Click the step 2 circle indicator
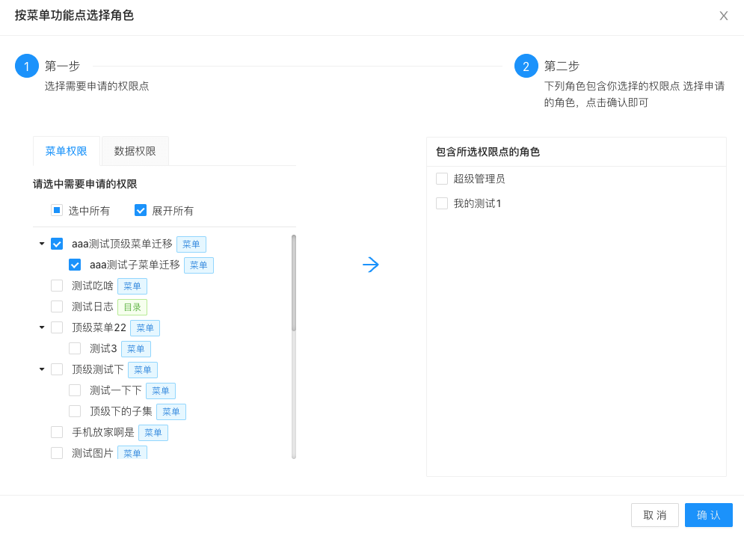The height and width of the screenshot is (533, 744). [x=526, y=66]
